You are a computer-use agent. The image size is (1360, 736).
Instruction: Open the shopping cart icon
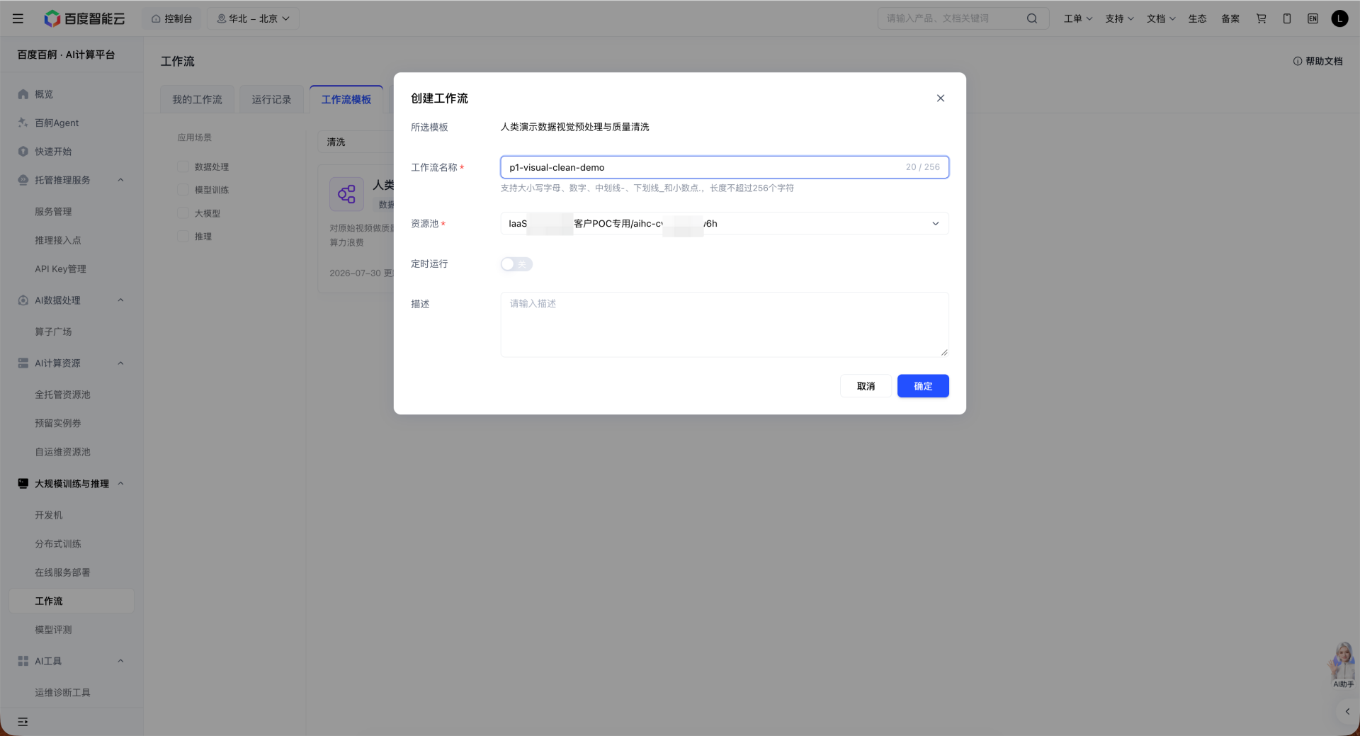1262,18
